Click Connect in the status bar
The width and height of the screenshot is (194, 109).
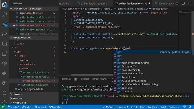[x=40, y=107]
